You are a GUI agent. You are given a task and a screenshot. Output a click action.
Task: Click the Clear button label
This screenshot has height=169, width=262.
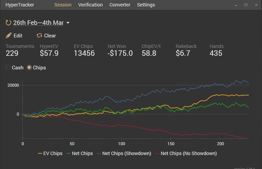coord(50,36)
